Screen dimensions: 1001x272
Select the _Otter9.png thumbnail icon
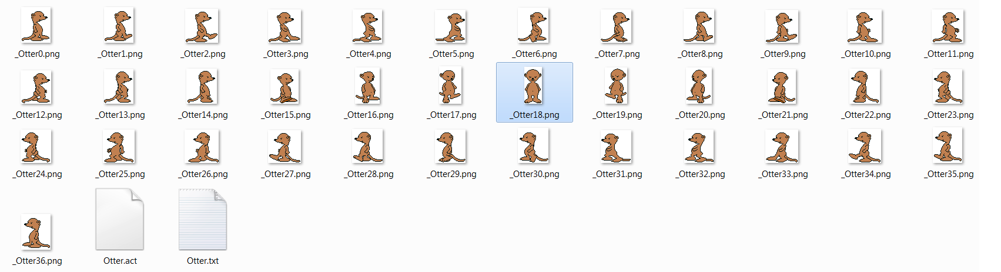point(782,27)
